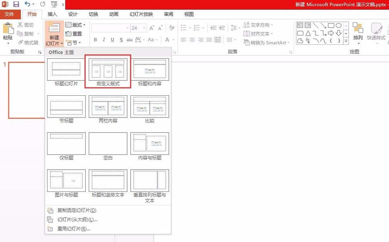The image size is (389, 242).
Task: Open the 版式 layout dropdown
Action: click(75, 25)
